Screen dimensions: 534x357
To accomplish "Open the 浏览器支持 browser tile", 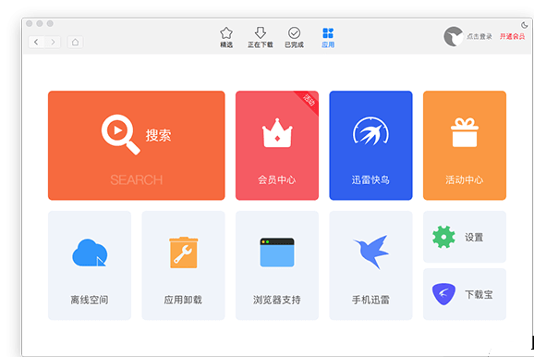I will pyautogui.click(x=277, y=265).
